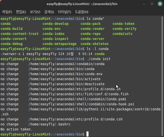Maximize the terminal window
164x137 pixels.
point(152,4)
